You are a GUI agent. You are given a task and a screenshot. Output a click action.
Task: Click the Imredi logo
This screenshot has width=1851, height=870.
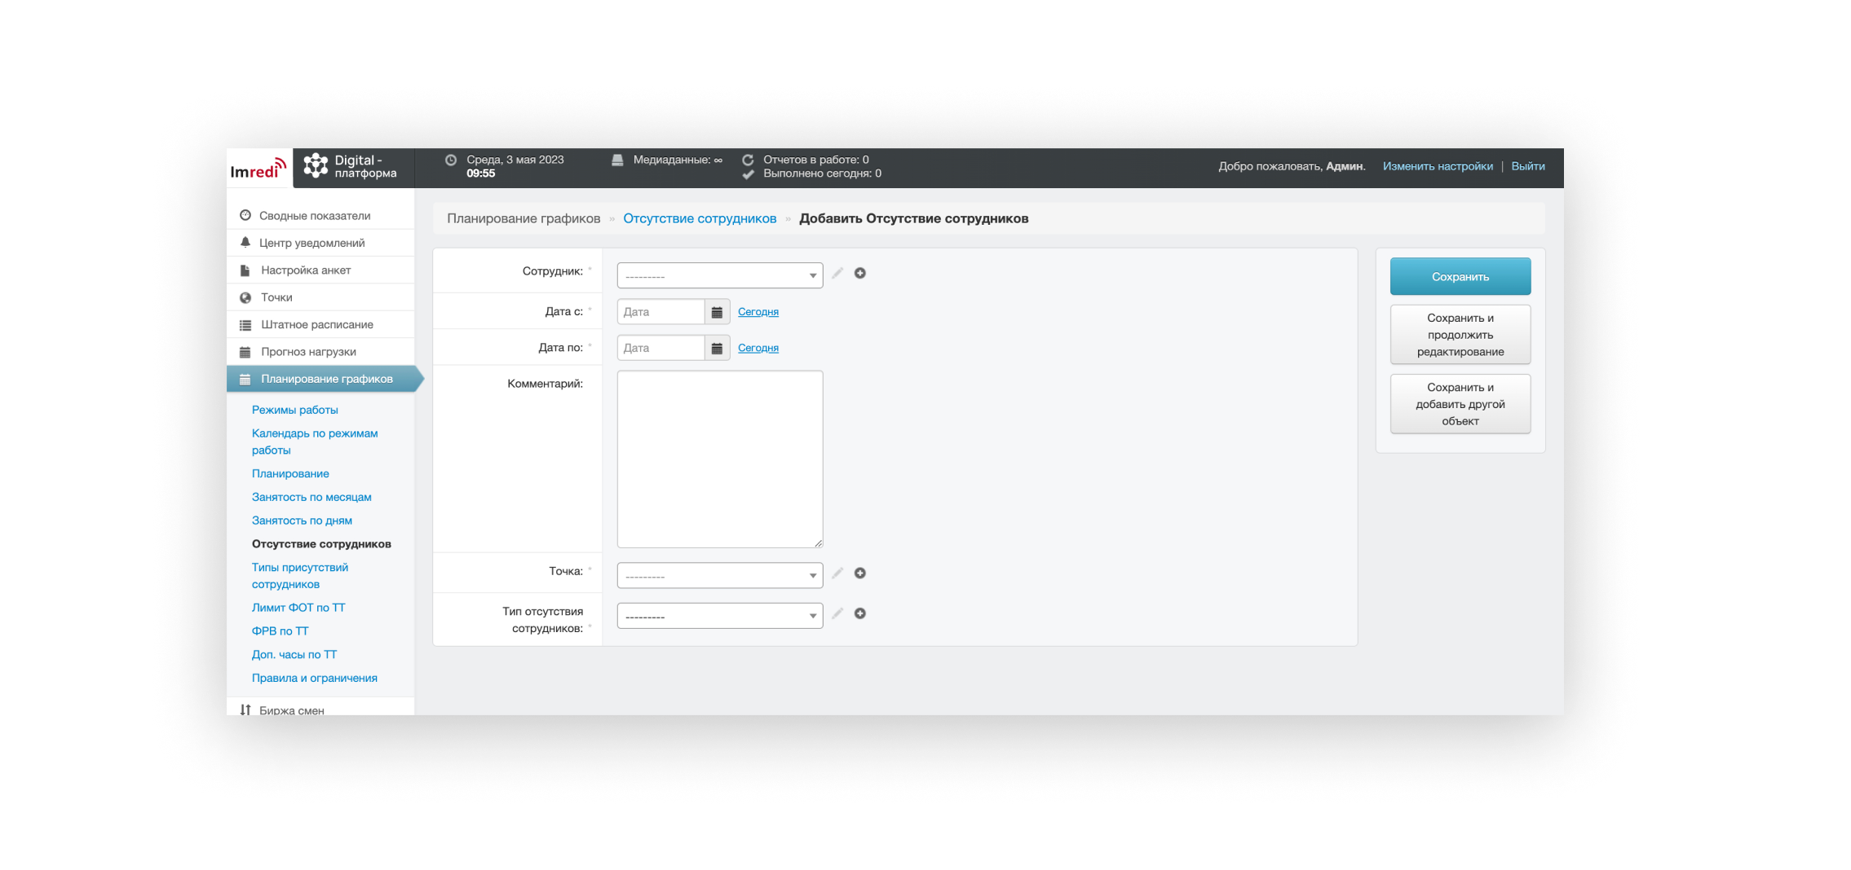pos(258,169)
